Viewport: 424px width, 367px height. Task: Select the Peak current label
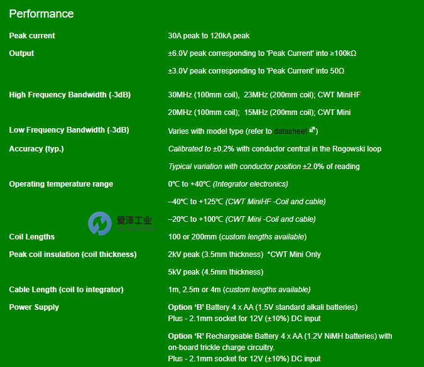[32, 36]
